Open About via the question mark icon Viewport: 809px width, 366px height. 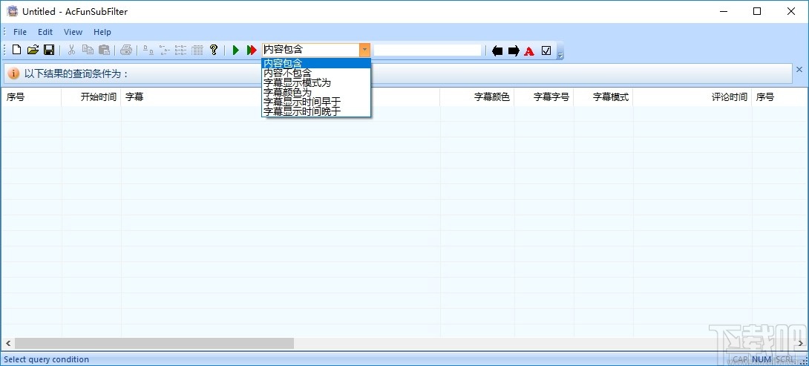click(214, 50)
